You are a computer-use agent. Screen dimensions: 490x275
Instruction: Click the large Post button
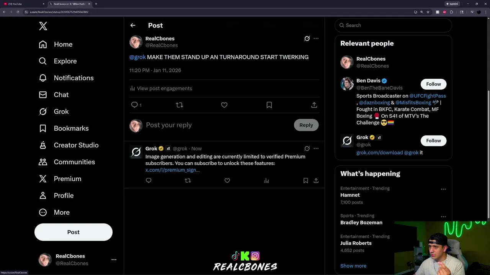[73, 232]
